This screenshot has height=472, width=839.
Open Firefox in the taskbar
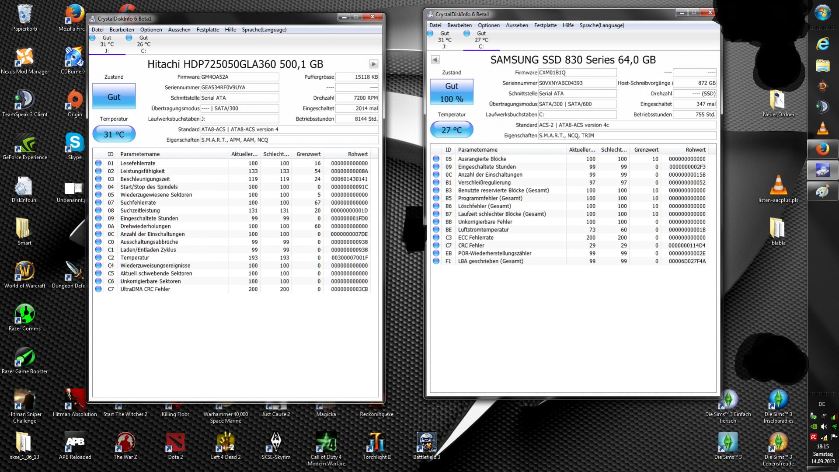(823, 149)
